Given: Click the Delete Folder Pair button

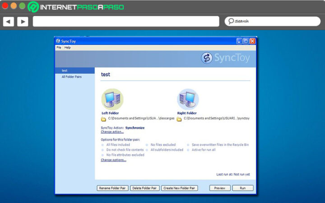Looking at the screenshot, I should click(145, 188).
